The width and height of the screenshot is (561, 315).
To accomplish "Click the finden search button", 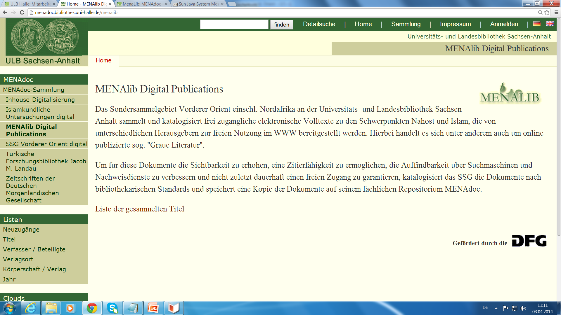I will click(x=282, y=24).
